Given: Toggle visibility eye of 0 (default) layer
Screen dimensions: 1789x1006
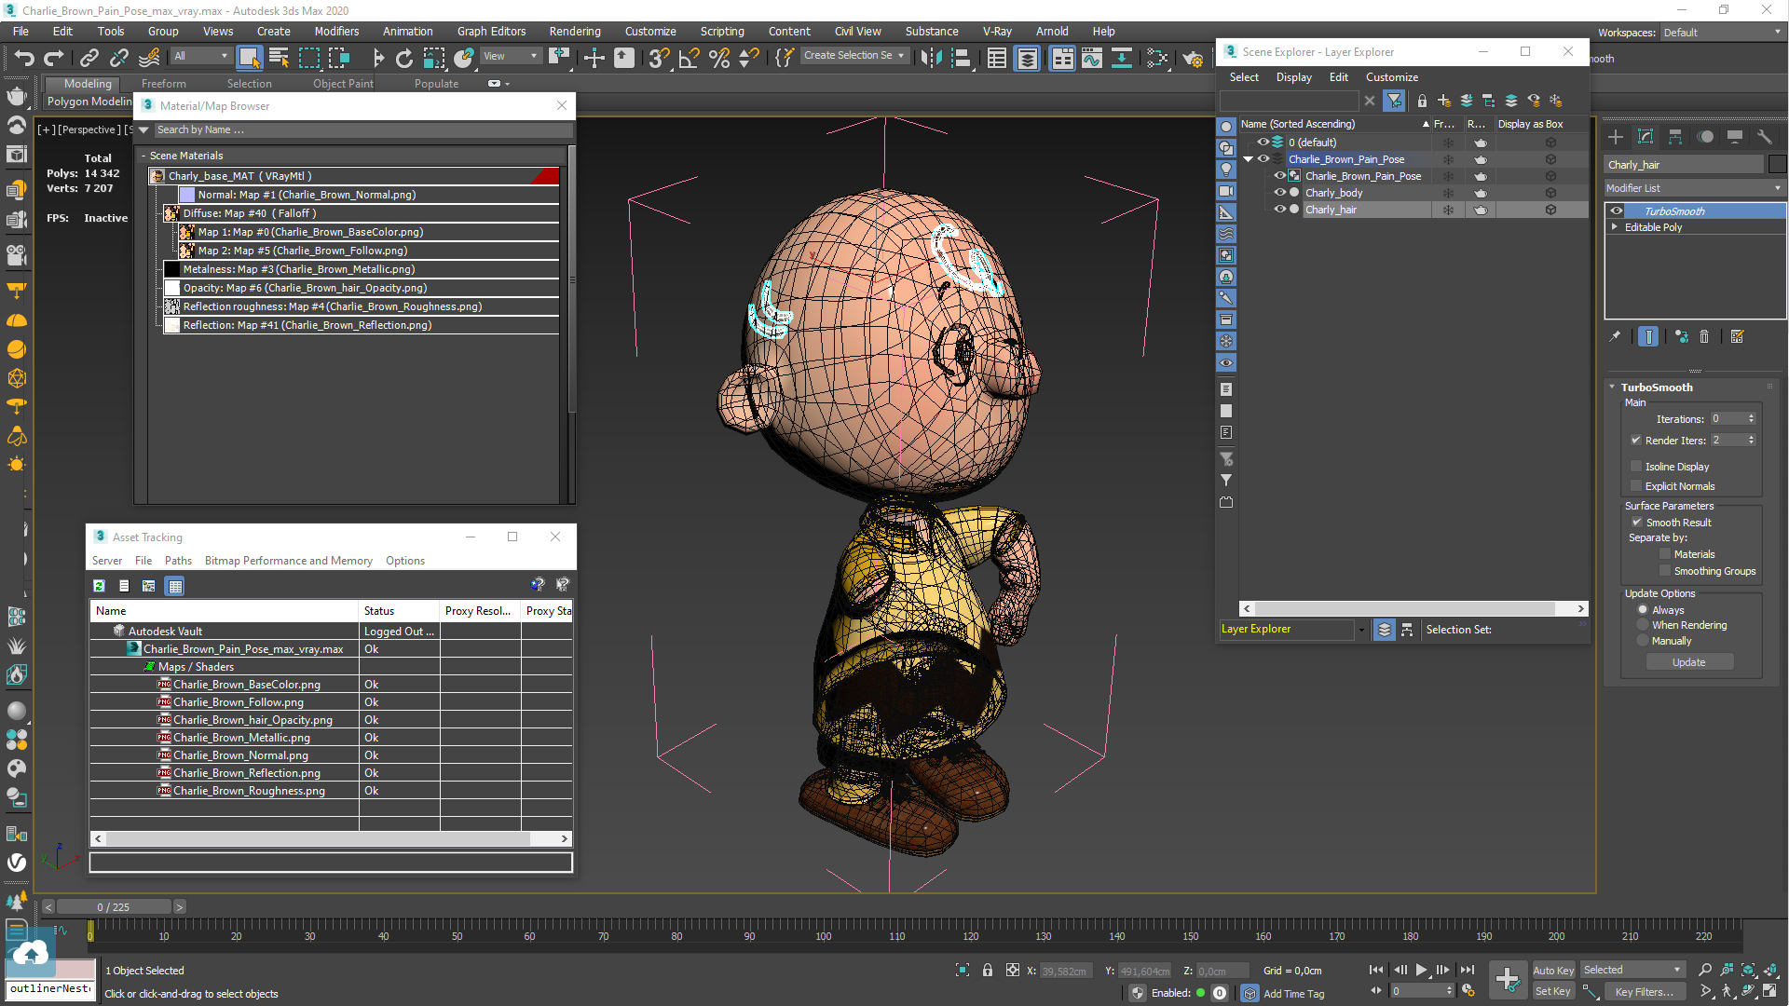Looking at the screenshot, I should coord(1263,143).
